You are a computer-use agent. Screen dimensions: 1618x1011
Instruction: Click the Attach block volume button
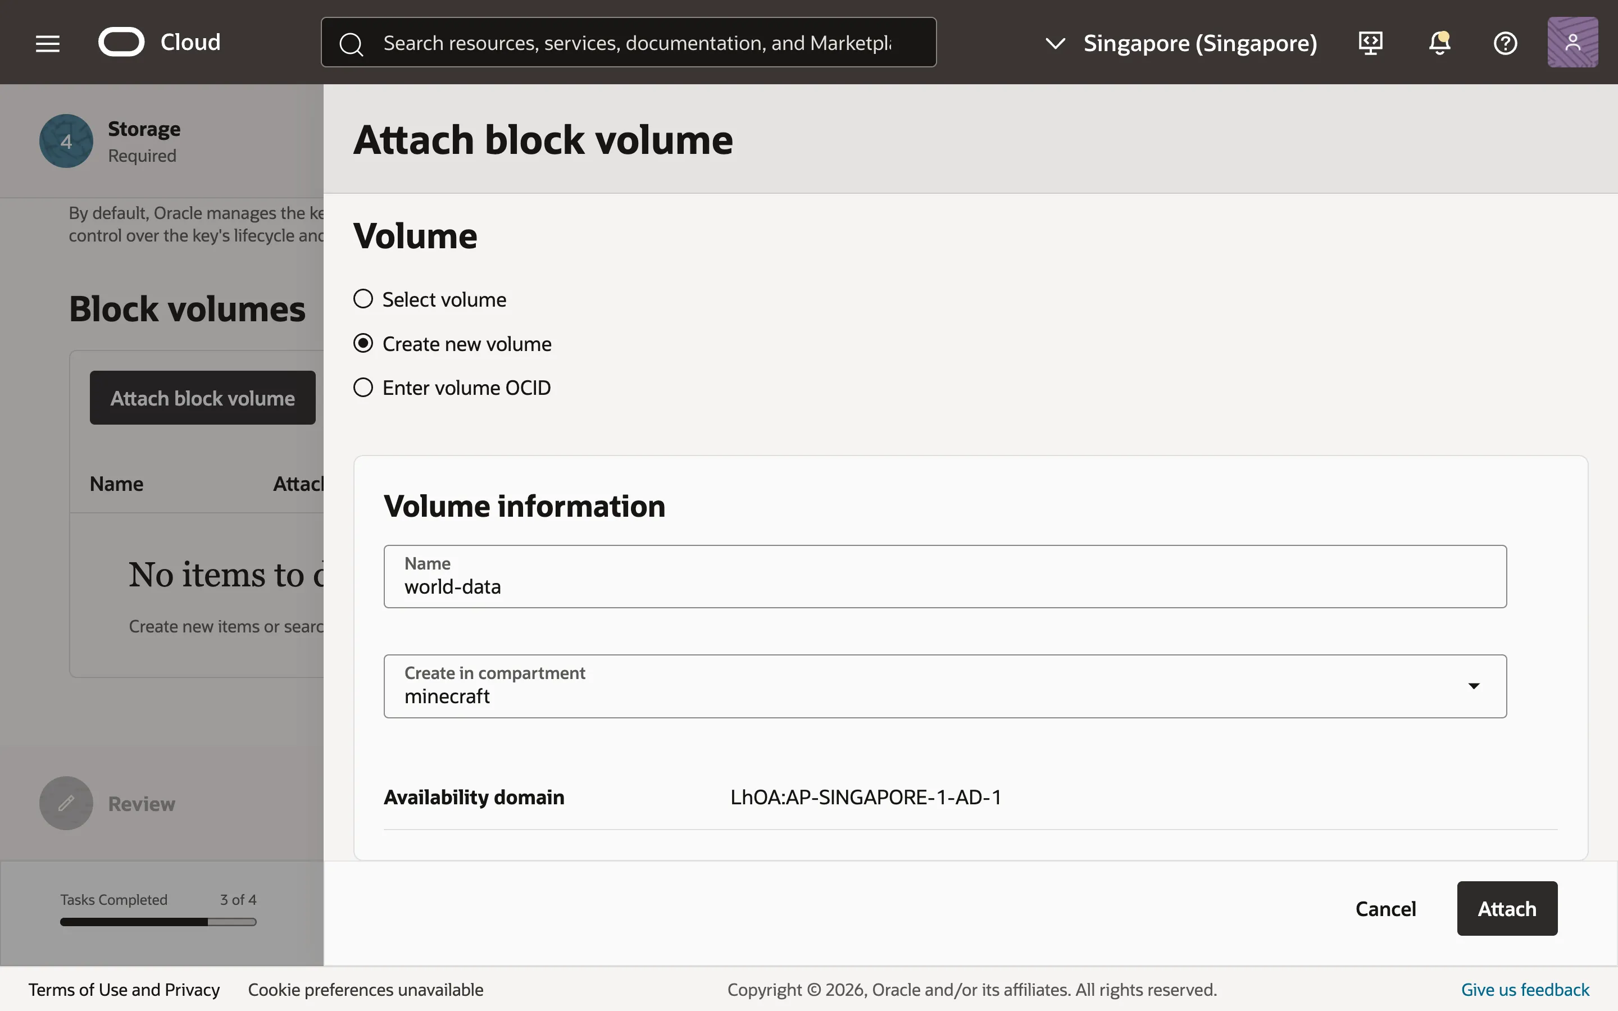[202, 397]
